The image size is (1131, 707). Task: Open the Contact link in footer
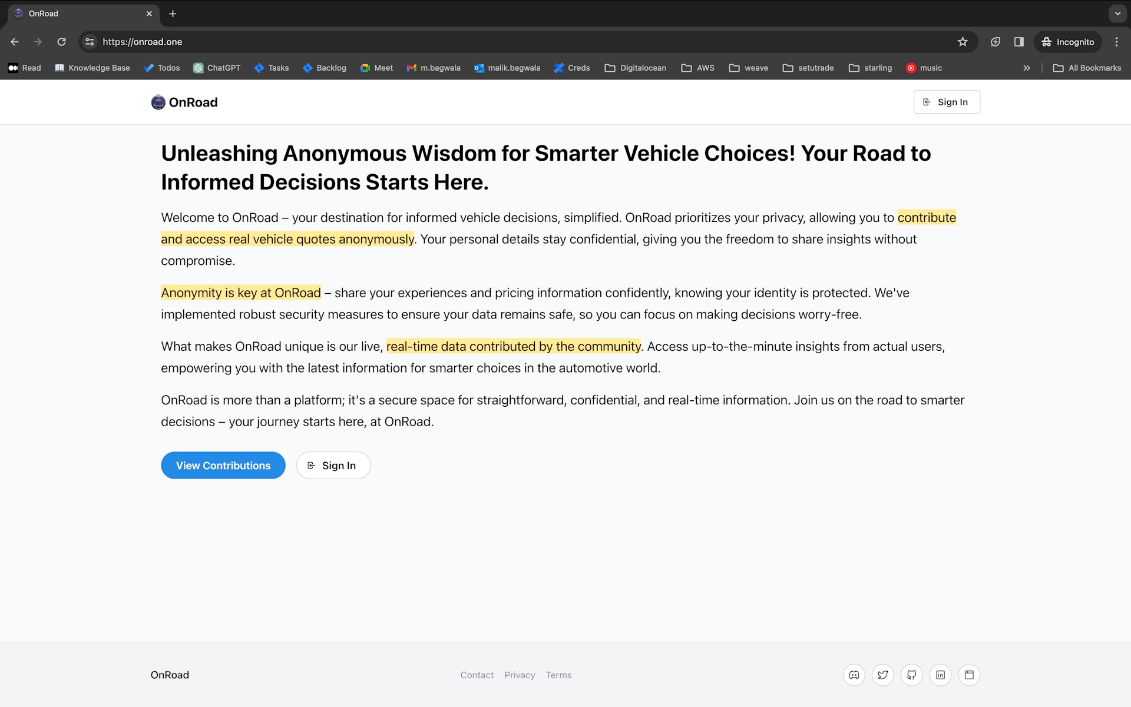pos(477,675)
